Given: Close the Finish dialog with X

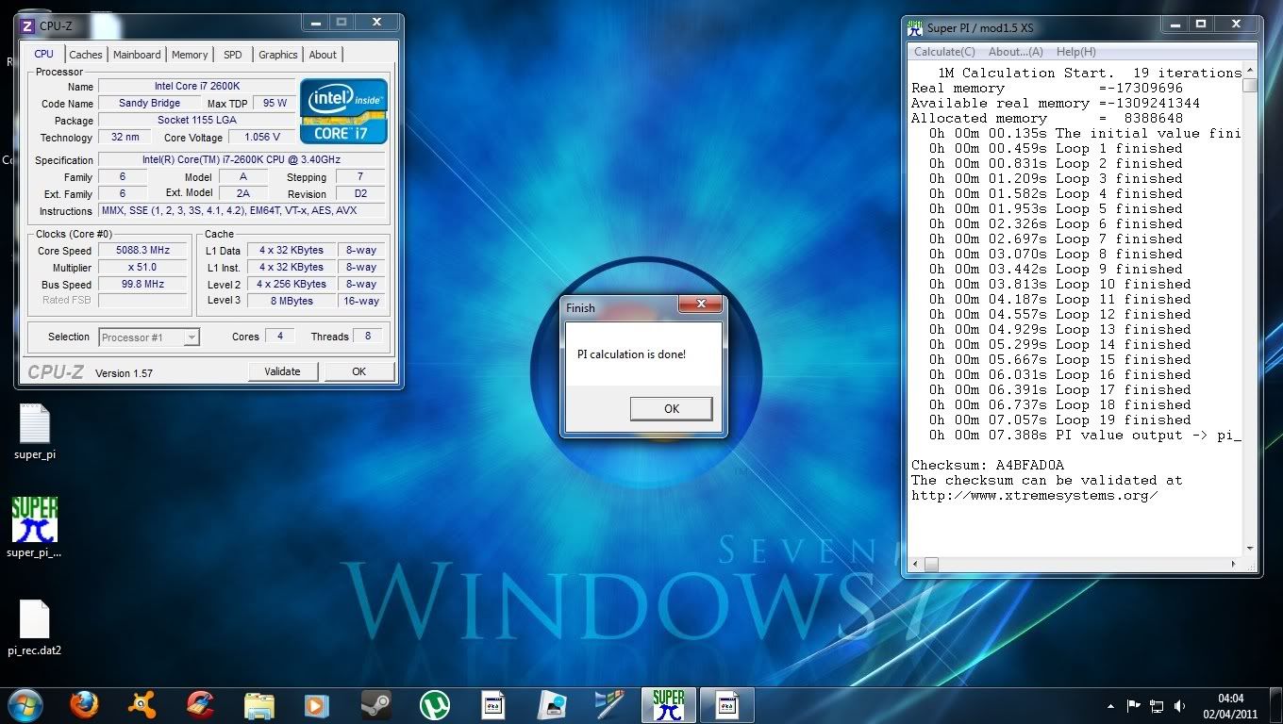Looking at the screenshot, I should pos(700,304).
